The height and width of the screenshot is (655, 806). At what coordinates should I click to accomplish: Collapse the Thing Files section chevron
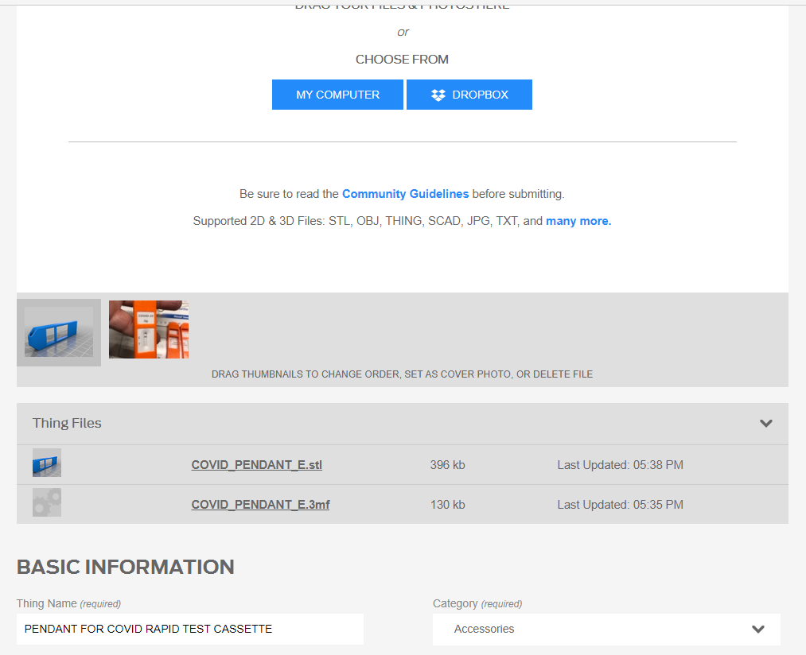[765, 423]
